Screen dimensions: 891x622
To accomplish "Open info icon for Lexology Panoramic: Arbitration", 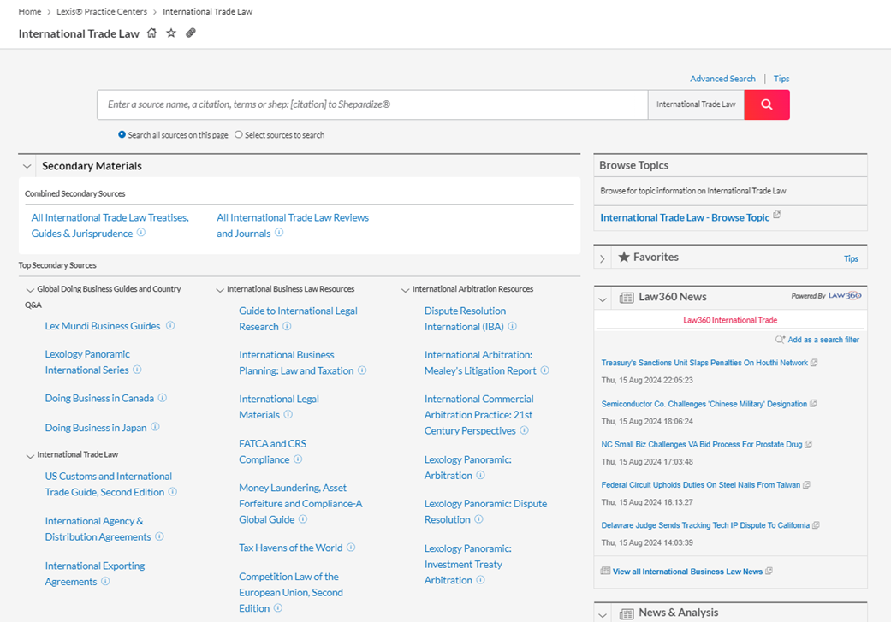I will [x=481, y=475].
